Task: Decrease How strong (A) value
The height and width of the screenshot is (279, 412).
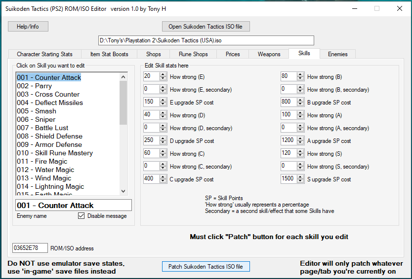Action: pos(300,117)
